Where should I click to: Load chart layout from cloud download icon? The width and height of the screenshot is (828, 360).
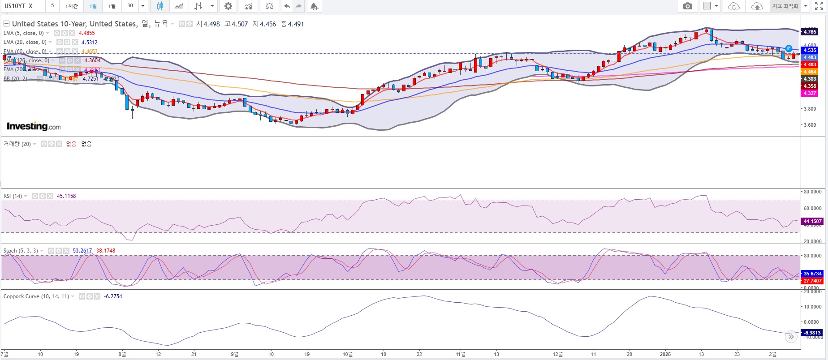coord(733,6)
